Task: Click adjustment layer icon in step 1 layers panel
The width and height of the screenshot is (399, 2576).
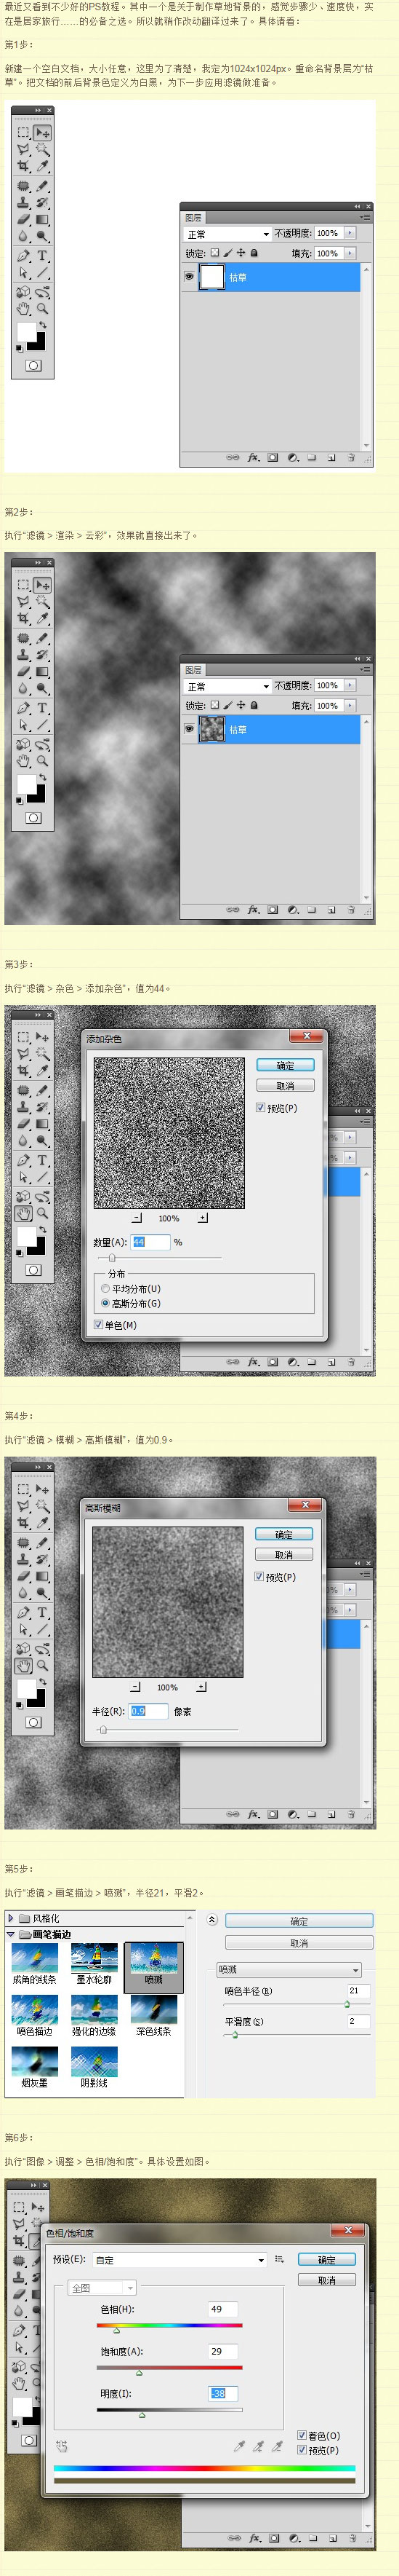Action: (x=292, y=458)
